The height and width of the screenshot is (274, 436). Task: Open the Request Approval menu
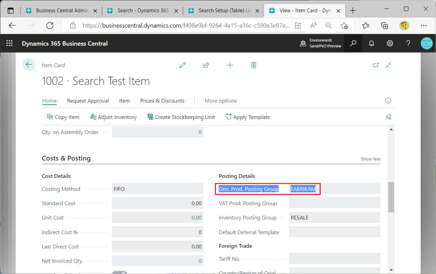pos(88,101)
